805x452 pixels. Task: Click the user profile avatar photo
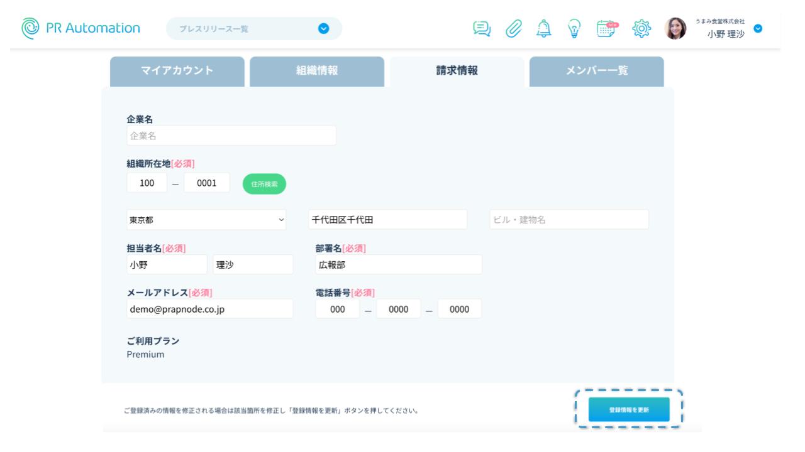pos(676,28)
